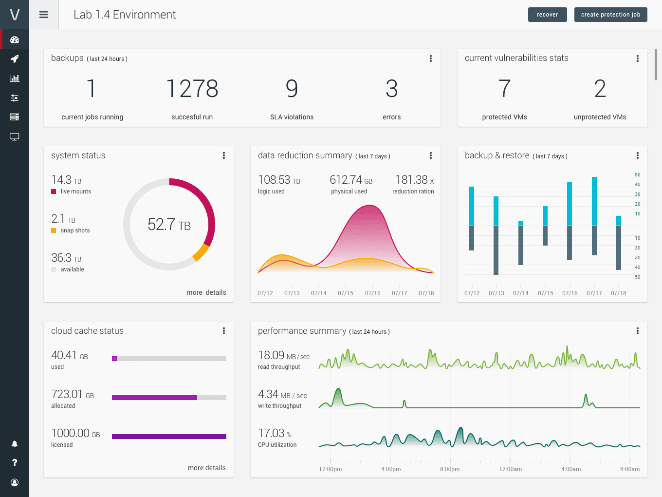Click the live mounts red legend swatch
Viewport: 662px width, 497px height.
pyautogui.click(x=54, y=191)
